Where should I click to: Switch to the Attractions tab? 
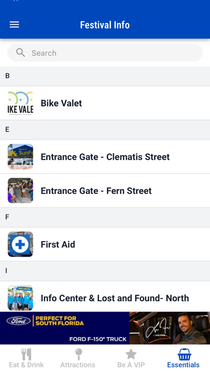[78, 359]
